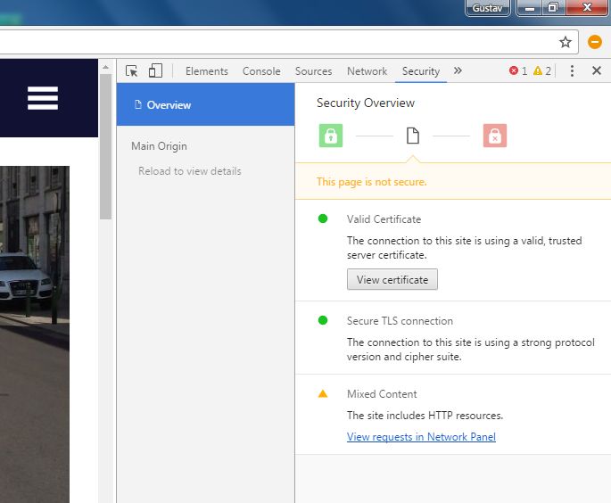Toggle the device toolbar icon
Viewport: 611px width, 503px height.
point(155,71)
